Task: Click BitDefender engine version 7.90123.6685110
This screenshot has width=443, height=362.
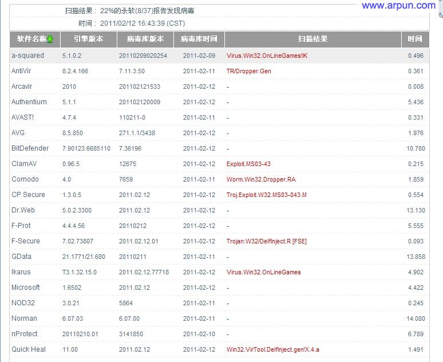Action: 86,148
